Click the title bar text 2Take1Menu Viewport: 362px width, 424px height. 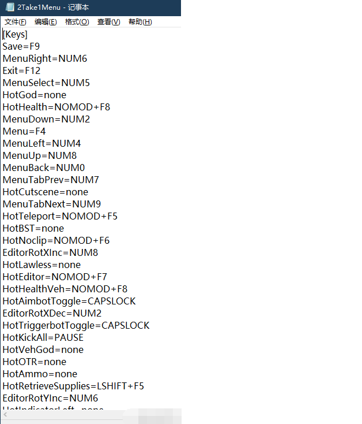coord(39,8)
